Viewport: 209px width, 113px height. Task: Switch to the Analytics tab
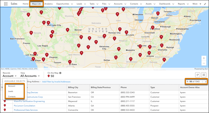[48, 4]
